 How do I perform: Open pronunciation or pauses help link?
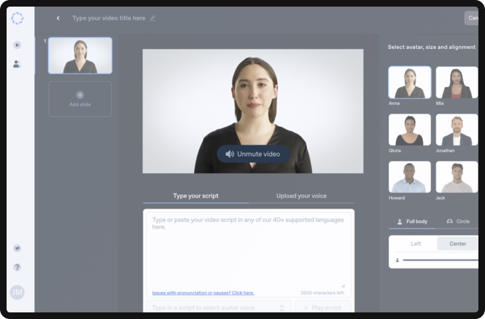(203, 293)
